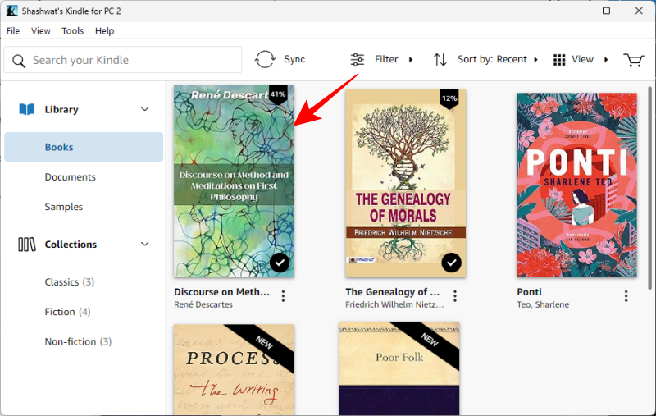
Task: Select Samples in the Library sidebar
Action: [x=64, y=207]
